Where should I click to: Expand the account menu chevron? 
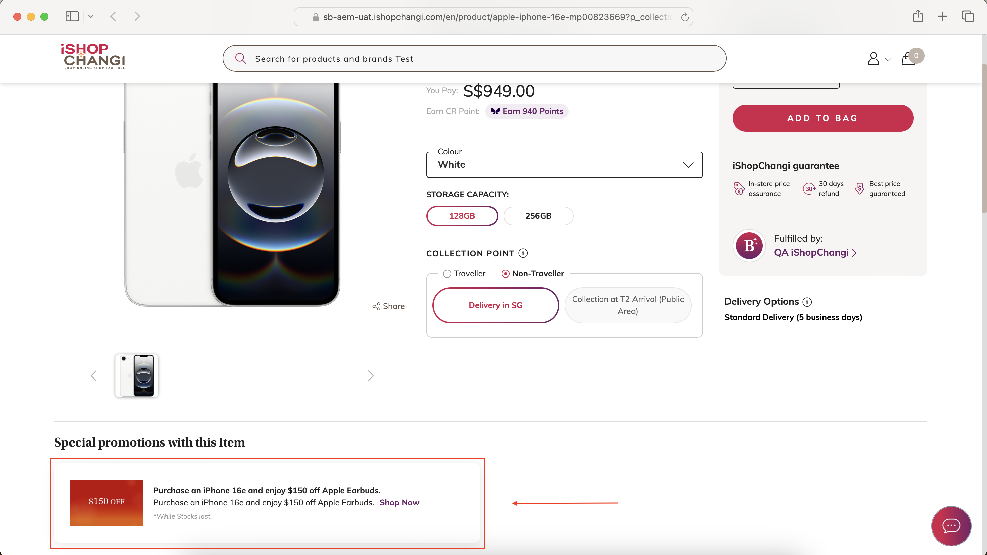[888, 60]
